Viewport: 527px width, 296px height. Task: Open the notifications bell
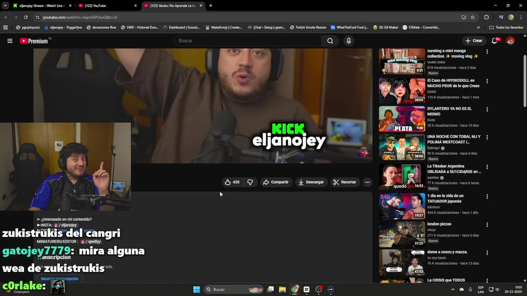coord(495,41)
